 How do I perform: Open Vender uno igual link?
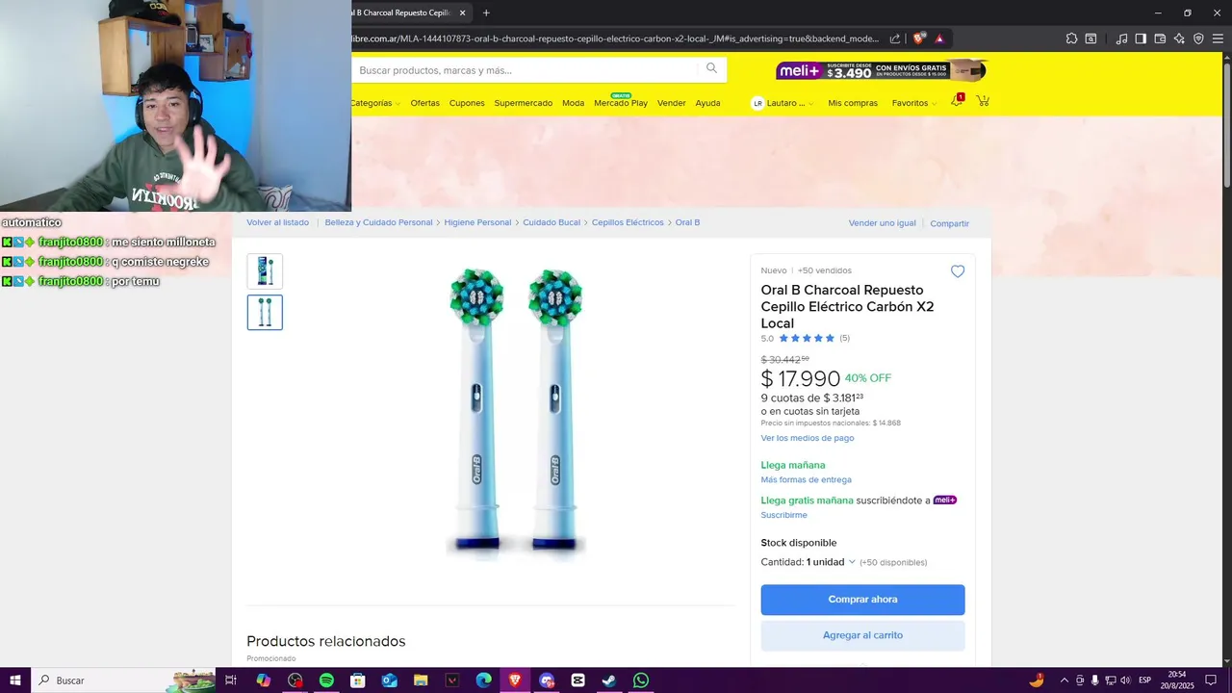pyautogui.click(x=882, y=223)
